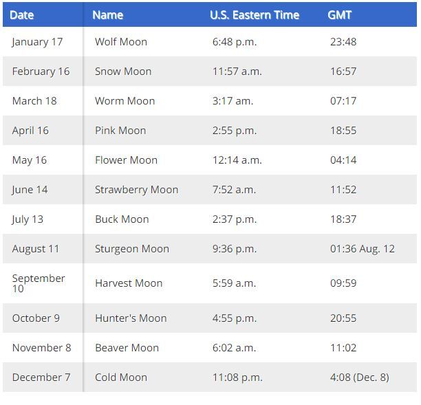Click the Date column header
The height and width of the screenshot is (405, 421).
point(22,15)
